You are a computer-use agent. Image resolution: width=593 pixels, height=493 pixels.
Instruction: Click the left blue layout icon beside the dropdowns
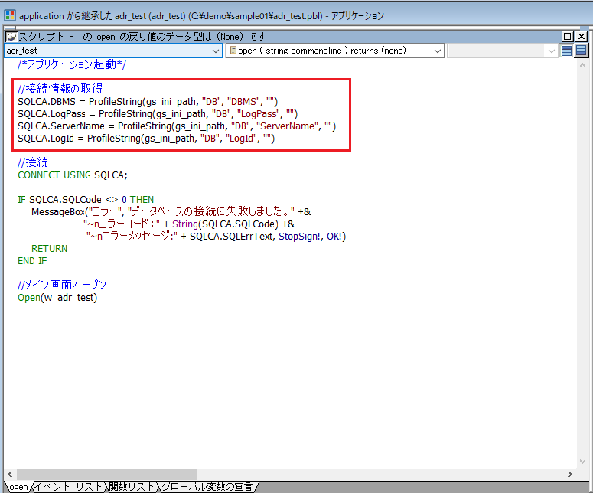pyautogui.click(x=567, y=51)
